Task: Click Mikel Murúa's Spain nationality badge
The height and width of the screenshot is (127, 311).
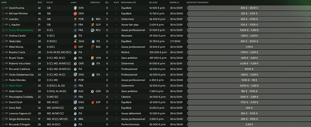Action: pos(75,47)
